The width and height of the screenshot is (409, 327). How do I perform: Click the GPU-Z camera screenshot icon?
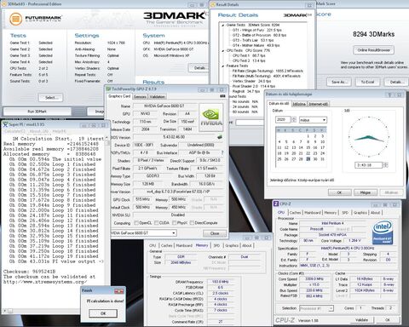coord(222,96)
